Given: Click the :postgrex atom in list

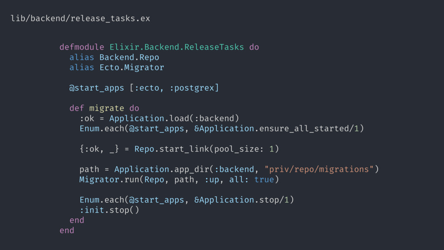Looking at the screenshot, I should [192, 88].
